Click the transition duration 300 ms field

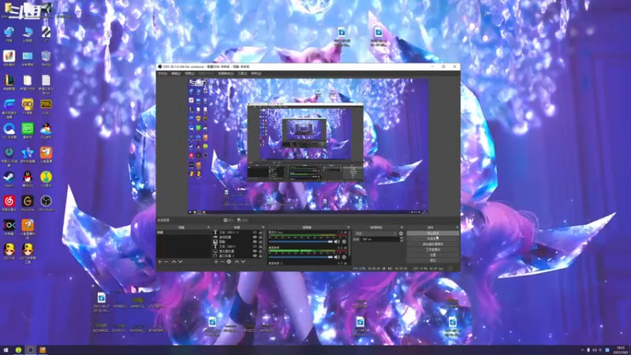380,239
